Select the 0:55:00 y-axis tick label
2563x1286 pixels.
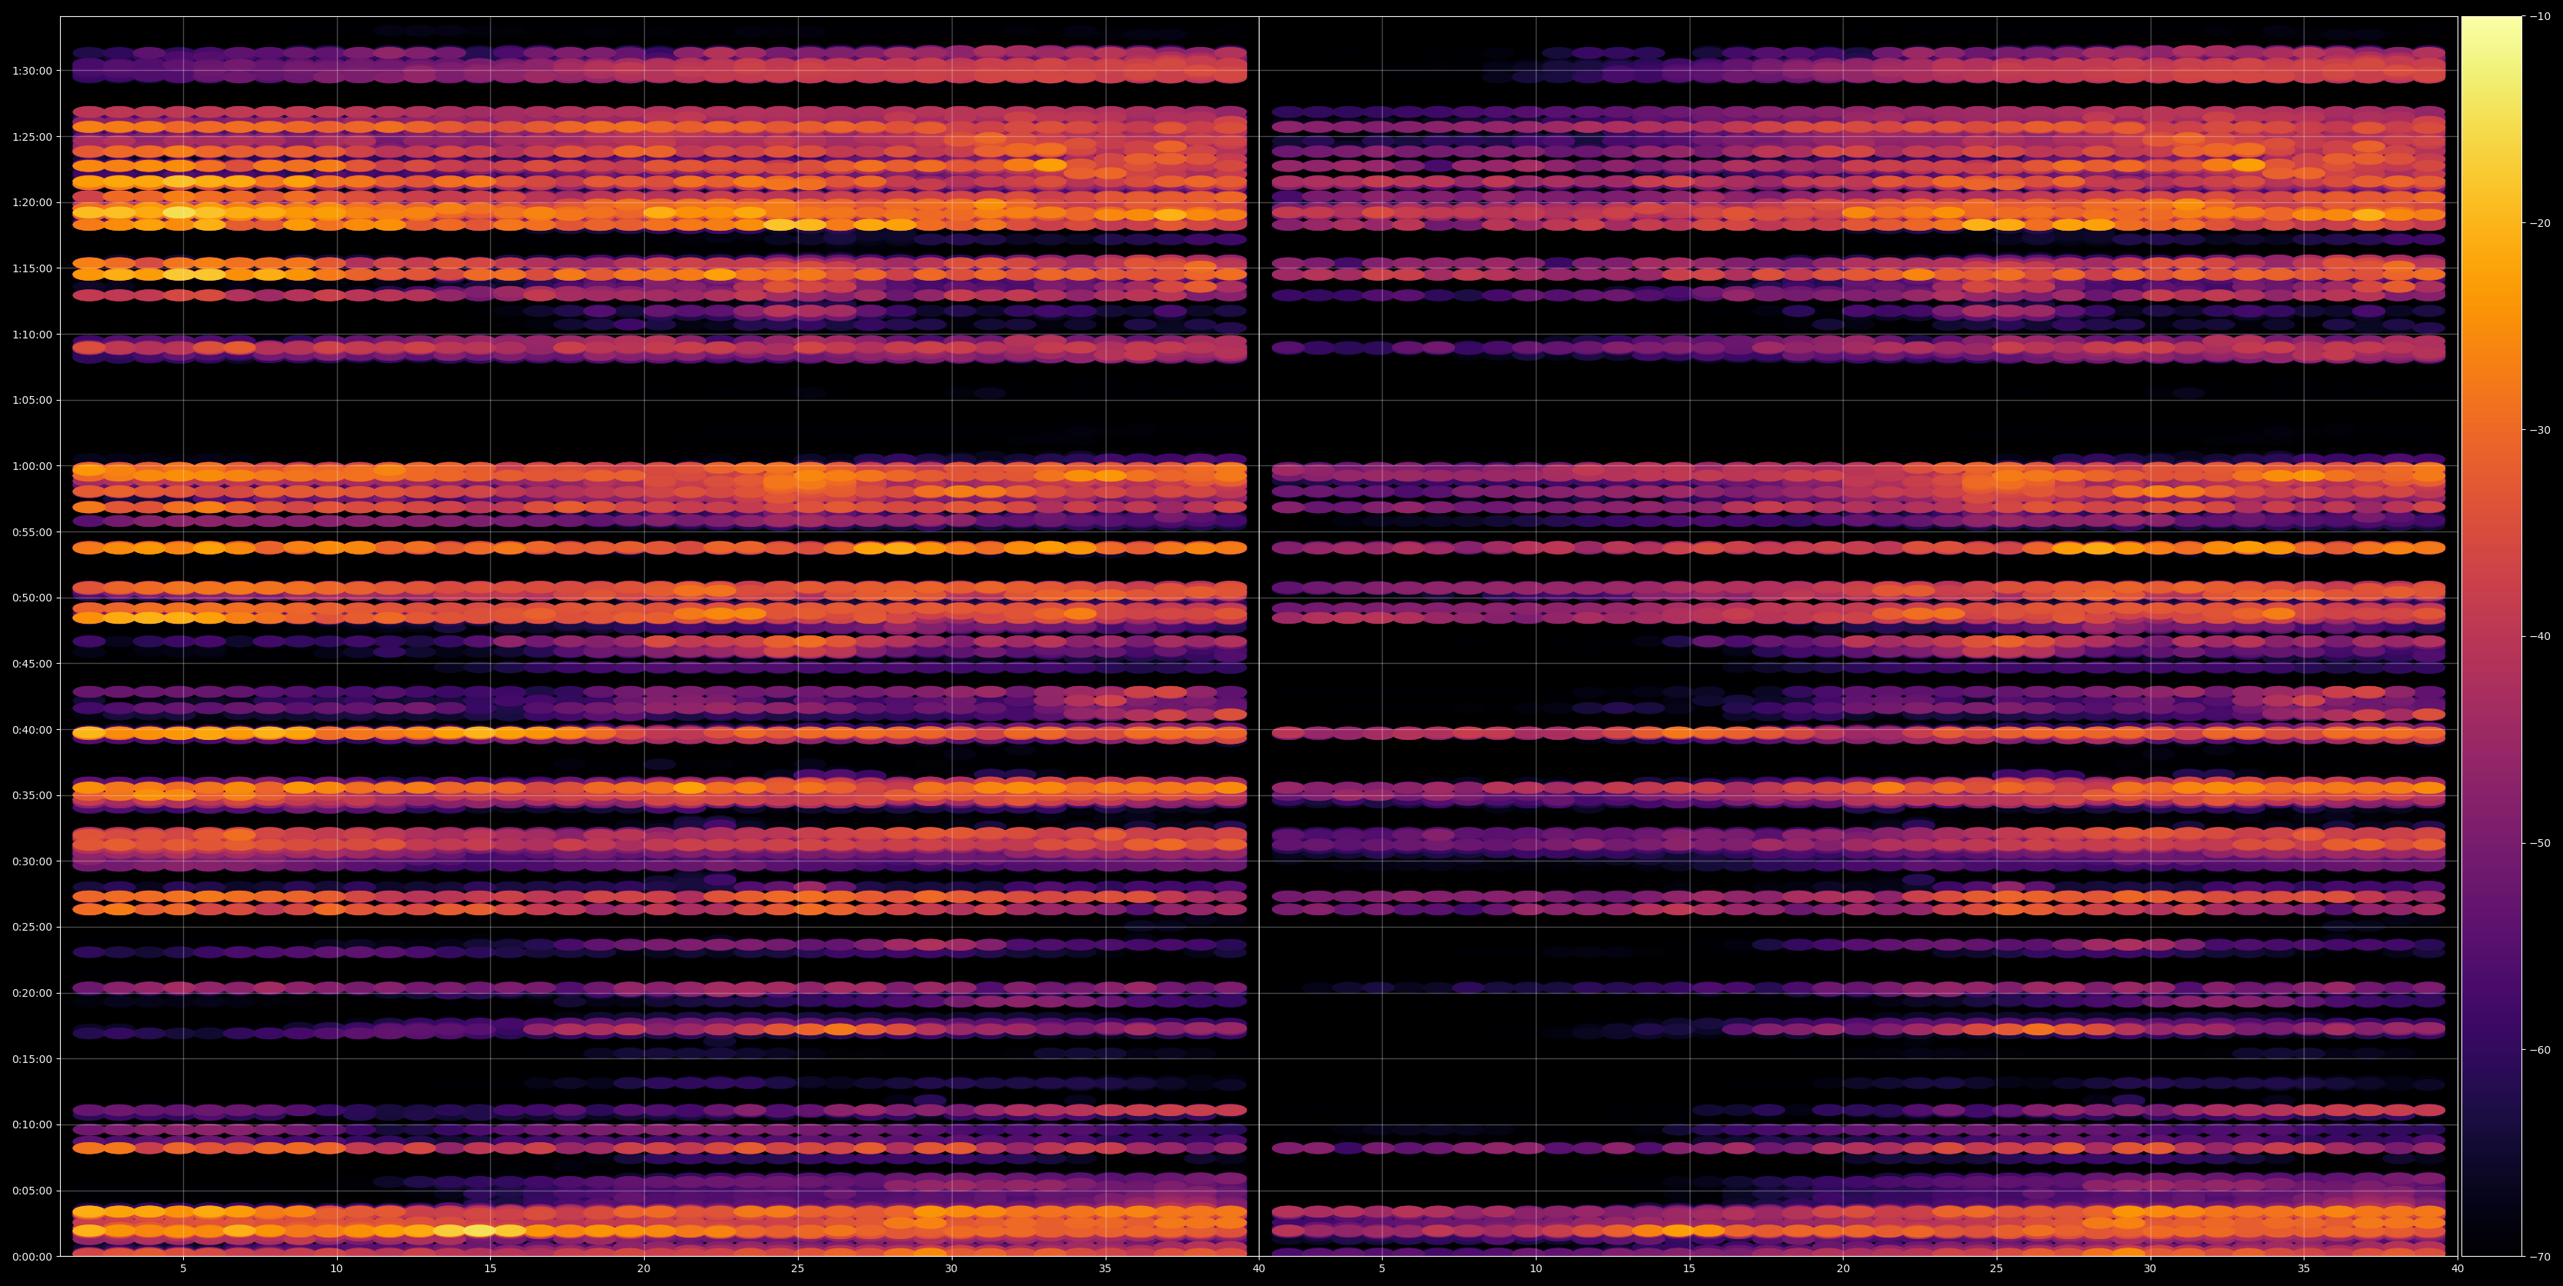tap(33, 532)
